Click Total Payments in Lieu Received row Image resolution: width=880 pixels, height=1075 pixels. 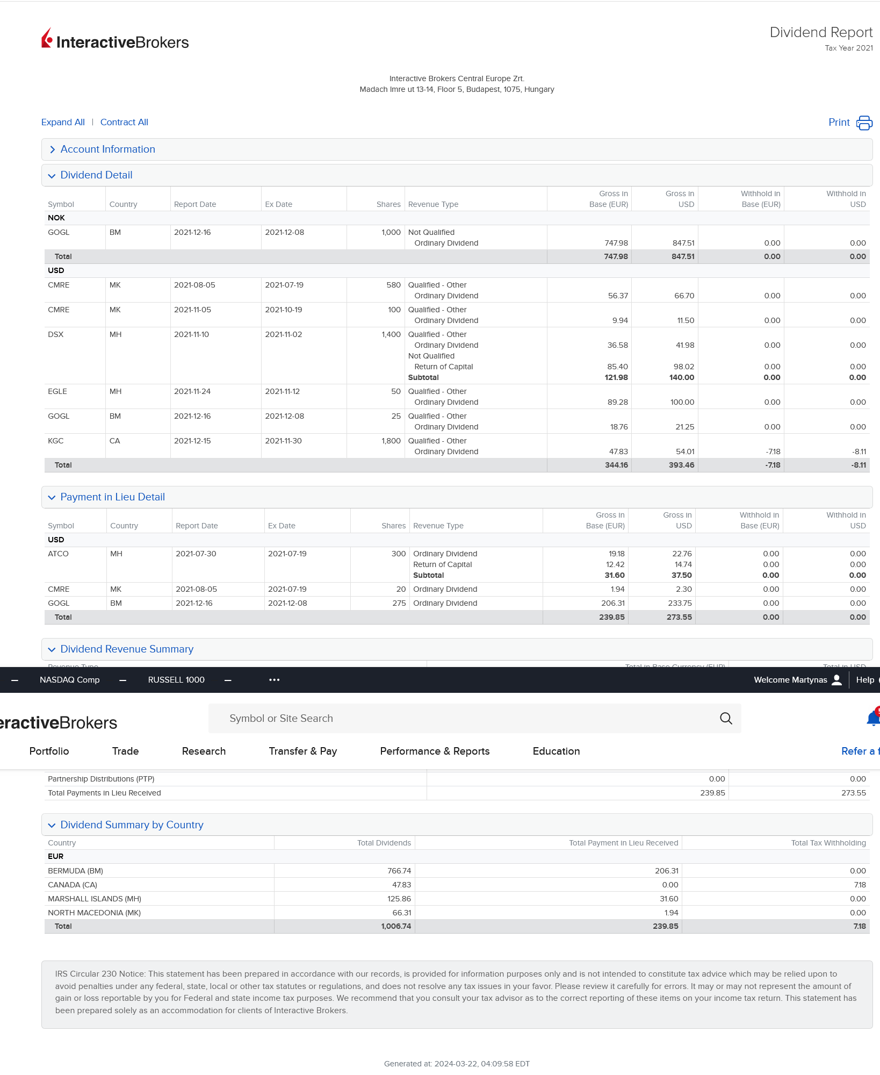pyautogui.click(x=457, y=793)
